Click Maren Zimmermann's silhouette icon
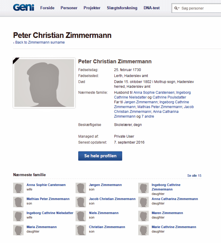The width and height of the screenshot is (221, 243). [143, 216]
